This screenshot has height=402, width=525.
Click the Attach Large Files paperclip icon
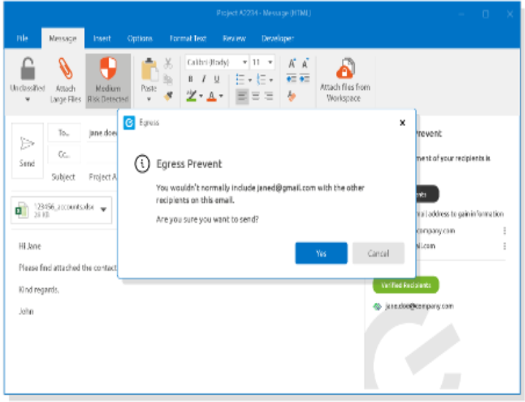(x=65, y=69)
